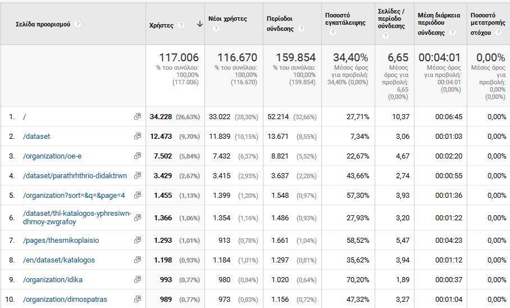Image resolution: width=510 pixels, height=308 pixels.
Task: Open external link icon for /pages/thesmikoplaisio row
Action: (138, 240)
